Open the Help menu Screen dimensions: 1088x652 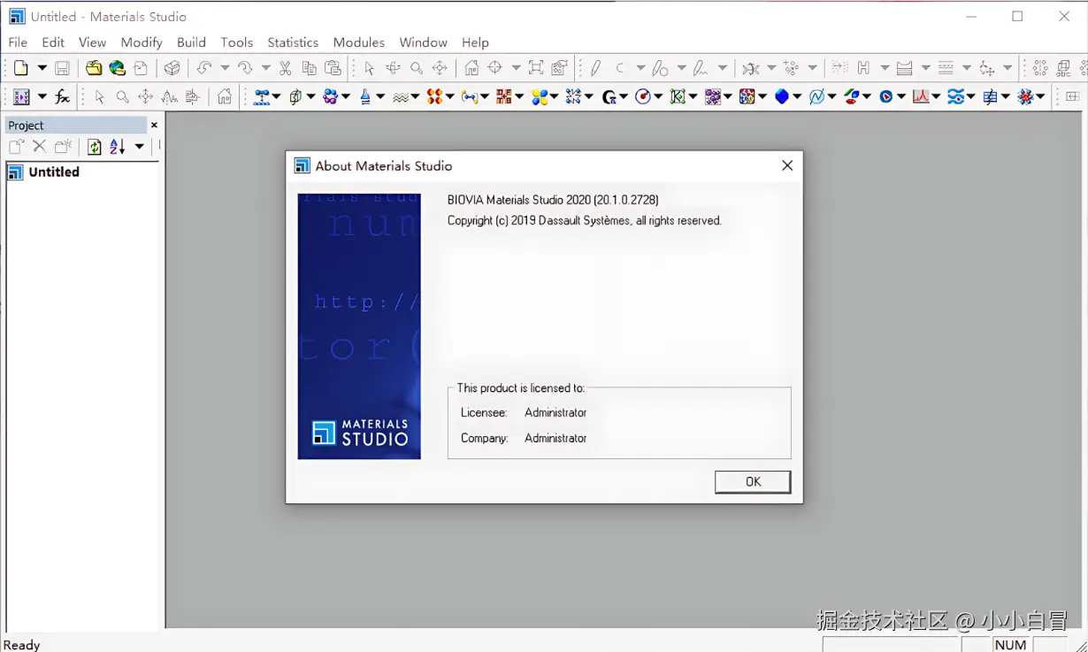click(x=475, y=42)
